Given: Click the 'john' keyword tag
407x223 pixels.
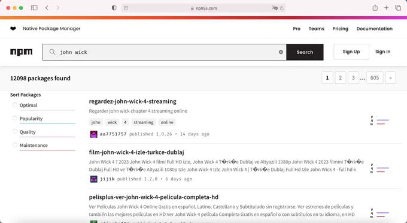Looking at the screenshot, I should tap(96, 122).
